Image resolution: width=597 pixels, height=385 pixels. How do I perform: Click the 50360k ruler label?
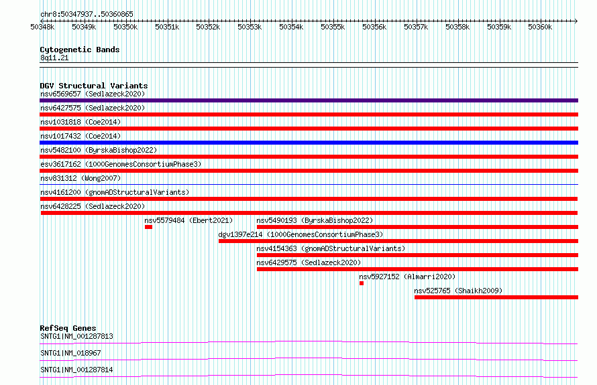point(540,27)
